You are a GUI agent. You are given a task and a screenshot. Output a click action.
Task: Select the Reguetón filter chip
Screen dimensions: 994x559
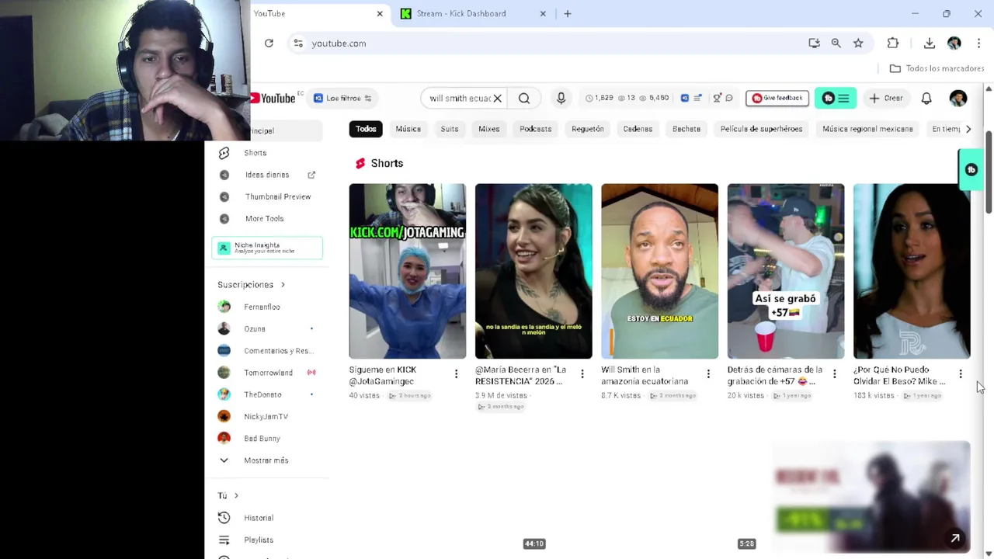tap(588, 129)
